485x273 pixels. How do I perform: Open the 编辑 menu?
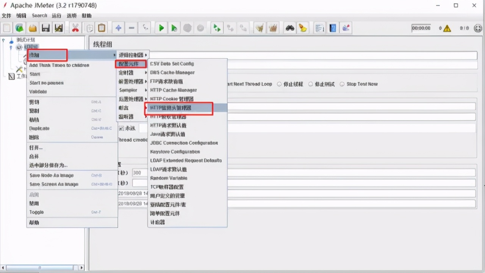click(21, 16)
